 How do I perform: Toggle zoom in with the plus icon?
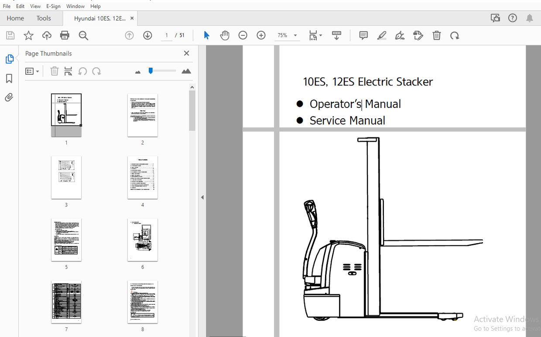(x=260, y=35)
